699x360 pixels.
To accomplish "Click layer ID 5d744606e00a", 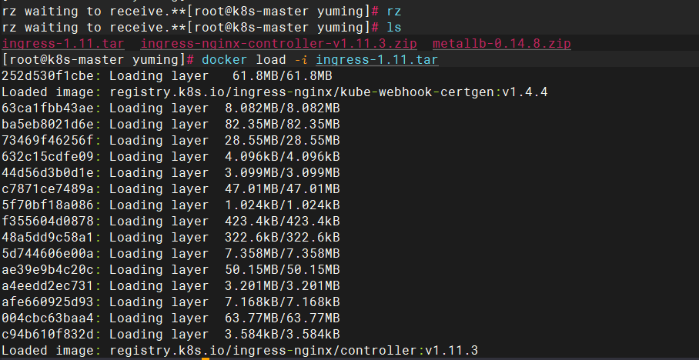I will pos(48,254).
